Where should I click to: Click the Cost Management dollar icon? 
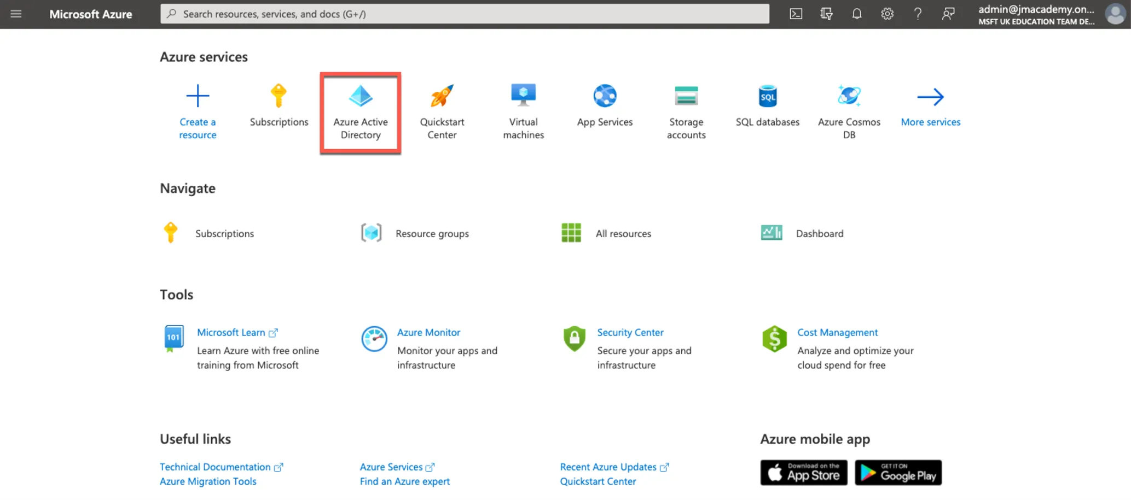[x=774, y=339]
